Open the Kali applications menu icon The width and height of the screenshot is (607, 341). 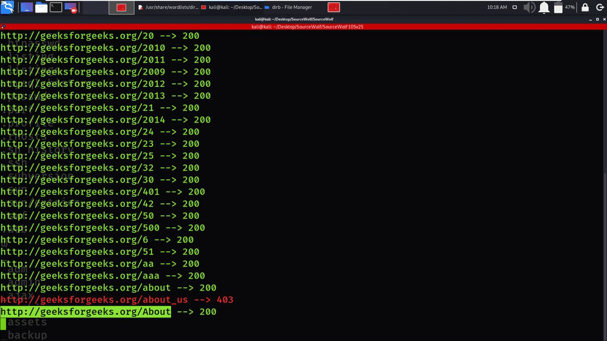7,7
